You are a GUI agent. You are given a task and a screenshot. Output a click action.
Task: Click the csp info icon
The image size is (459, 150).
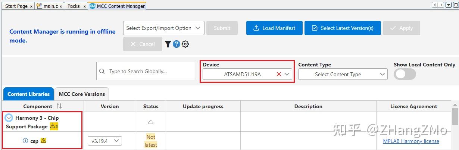click(x=25, y=141)
